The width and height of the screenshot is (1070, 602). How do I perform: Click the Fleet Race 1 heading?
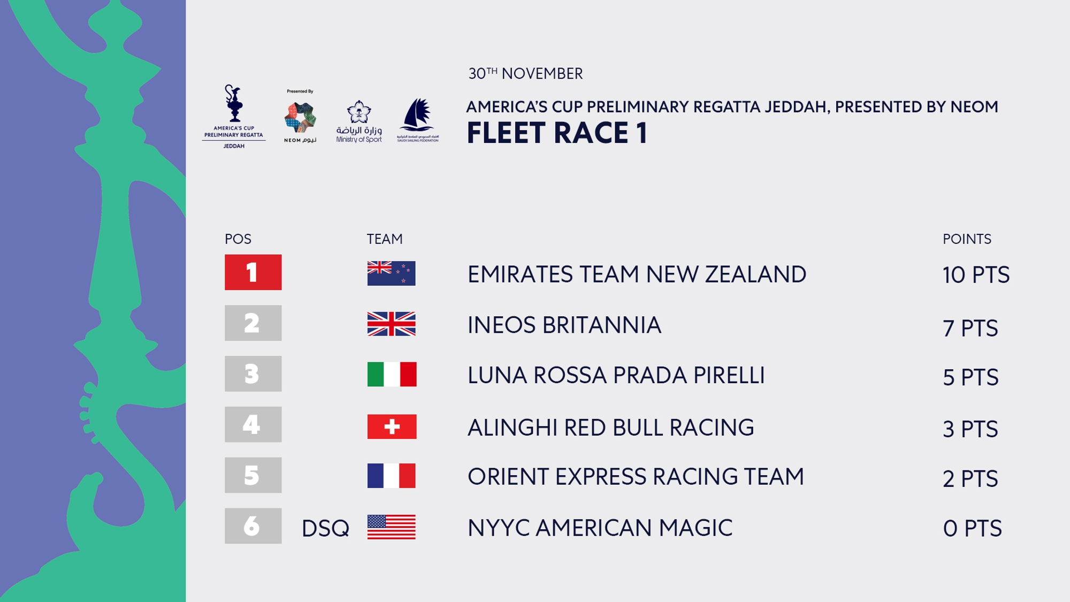click(x=557, y=133)
